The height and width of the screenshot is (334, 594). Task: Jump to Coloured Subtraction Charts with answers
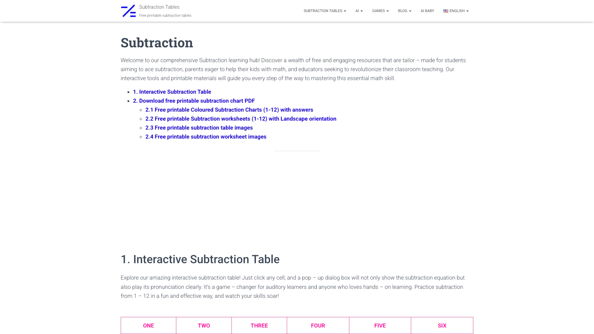(x=229, y=110)
